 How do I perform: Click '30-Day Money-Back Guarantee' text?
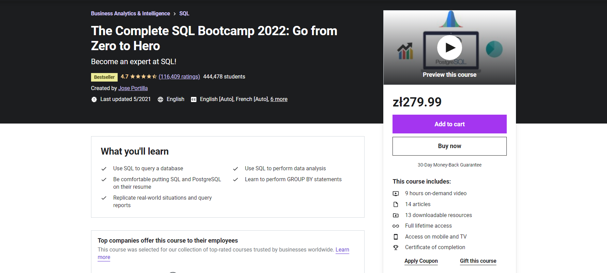[449, 165]
